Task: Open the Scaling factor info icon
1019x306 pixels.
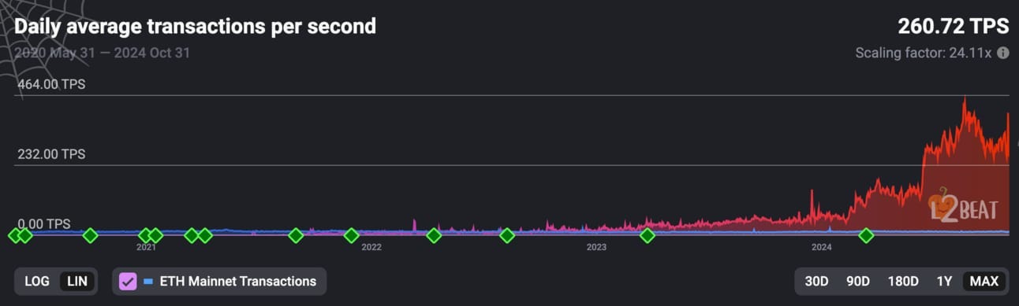Action: [x=1003, y=53]
